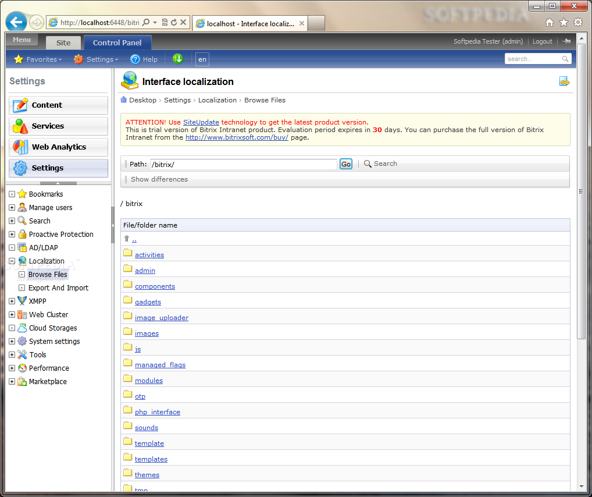Click the modules folder icon
Screen dimensions: 592x497
pos(127,379)
